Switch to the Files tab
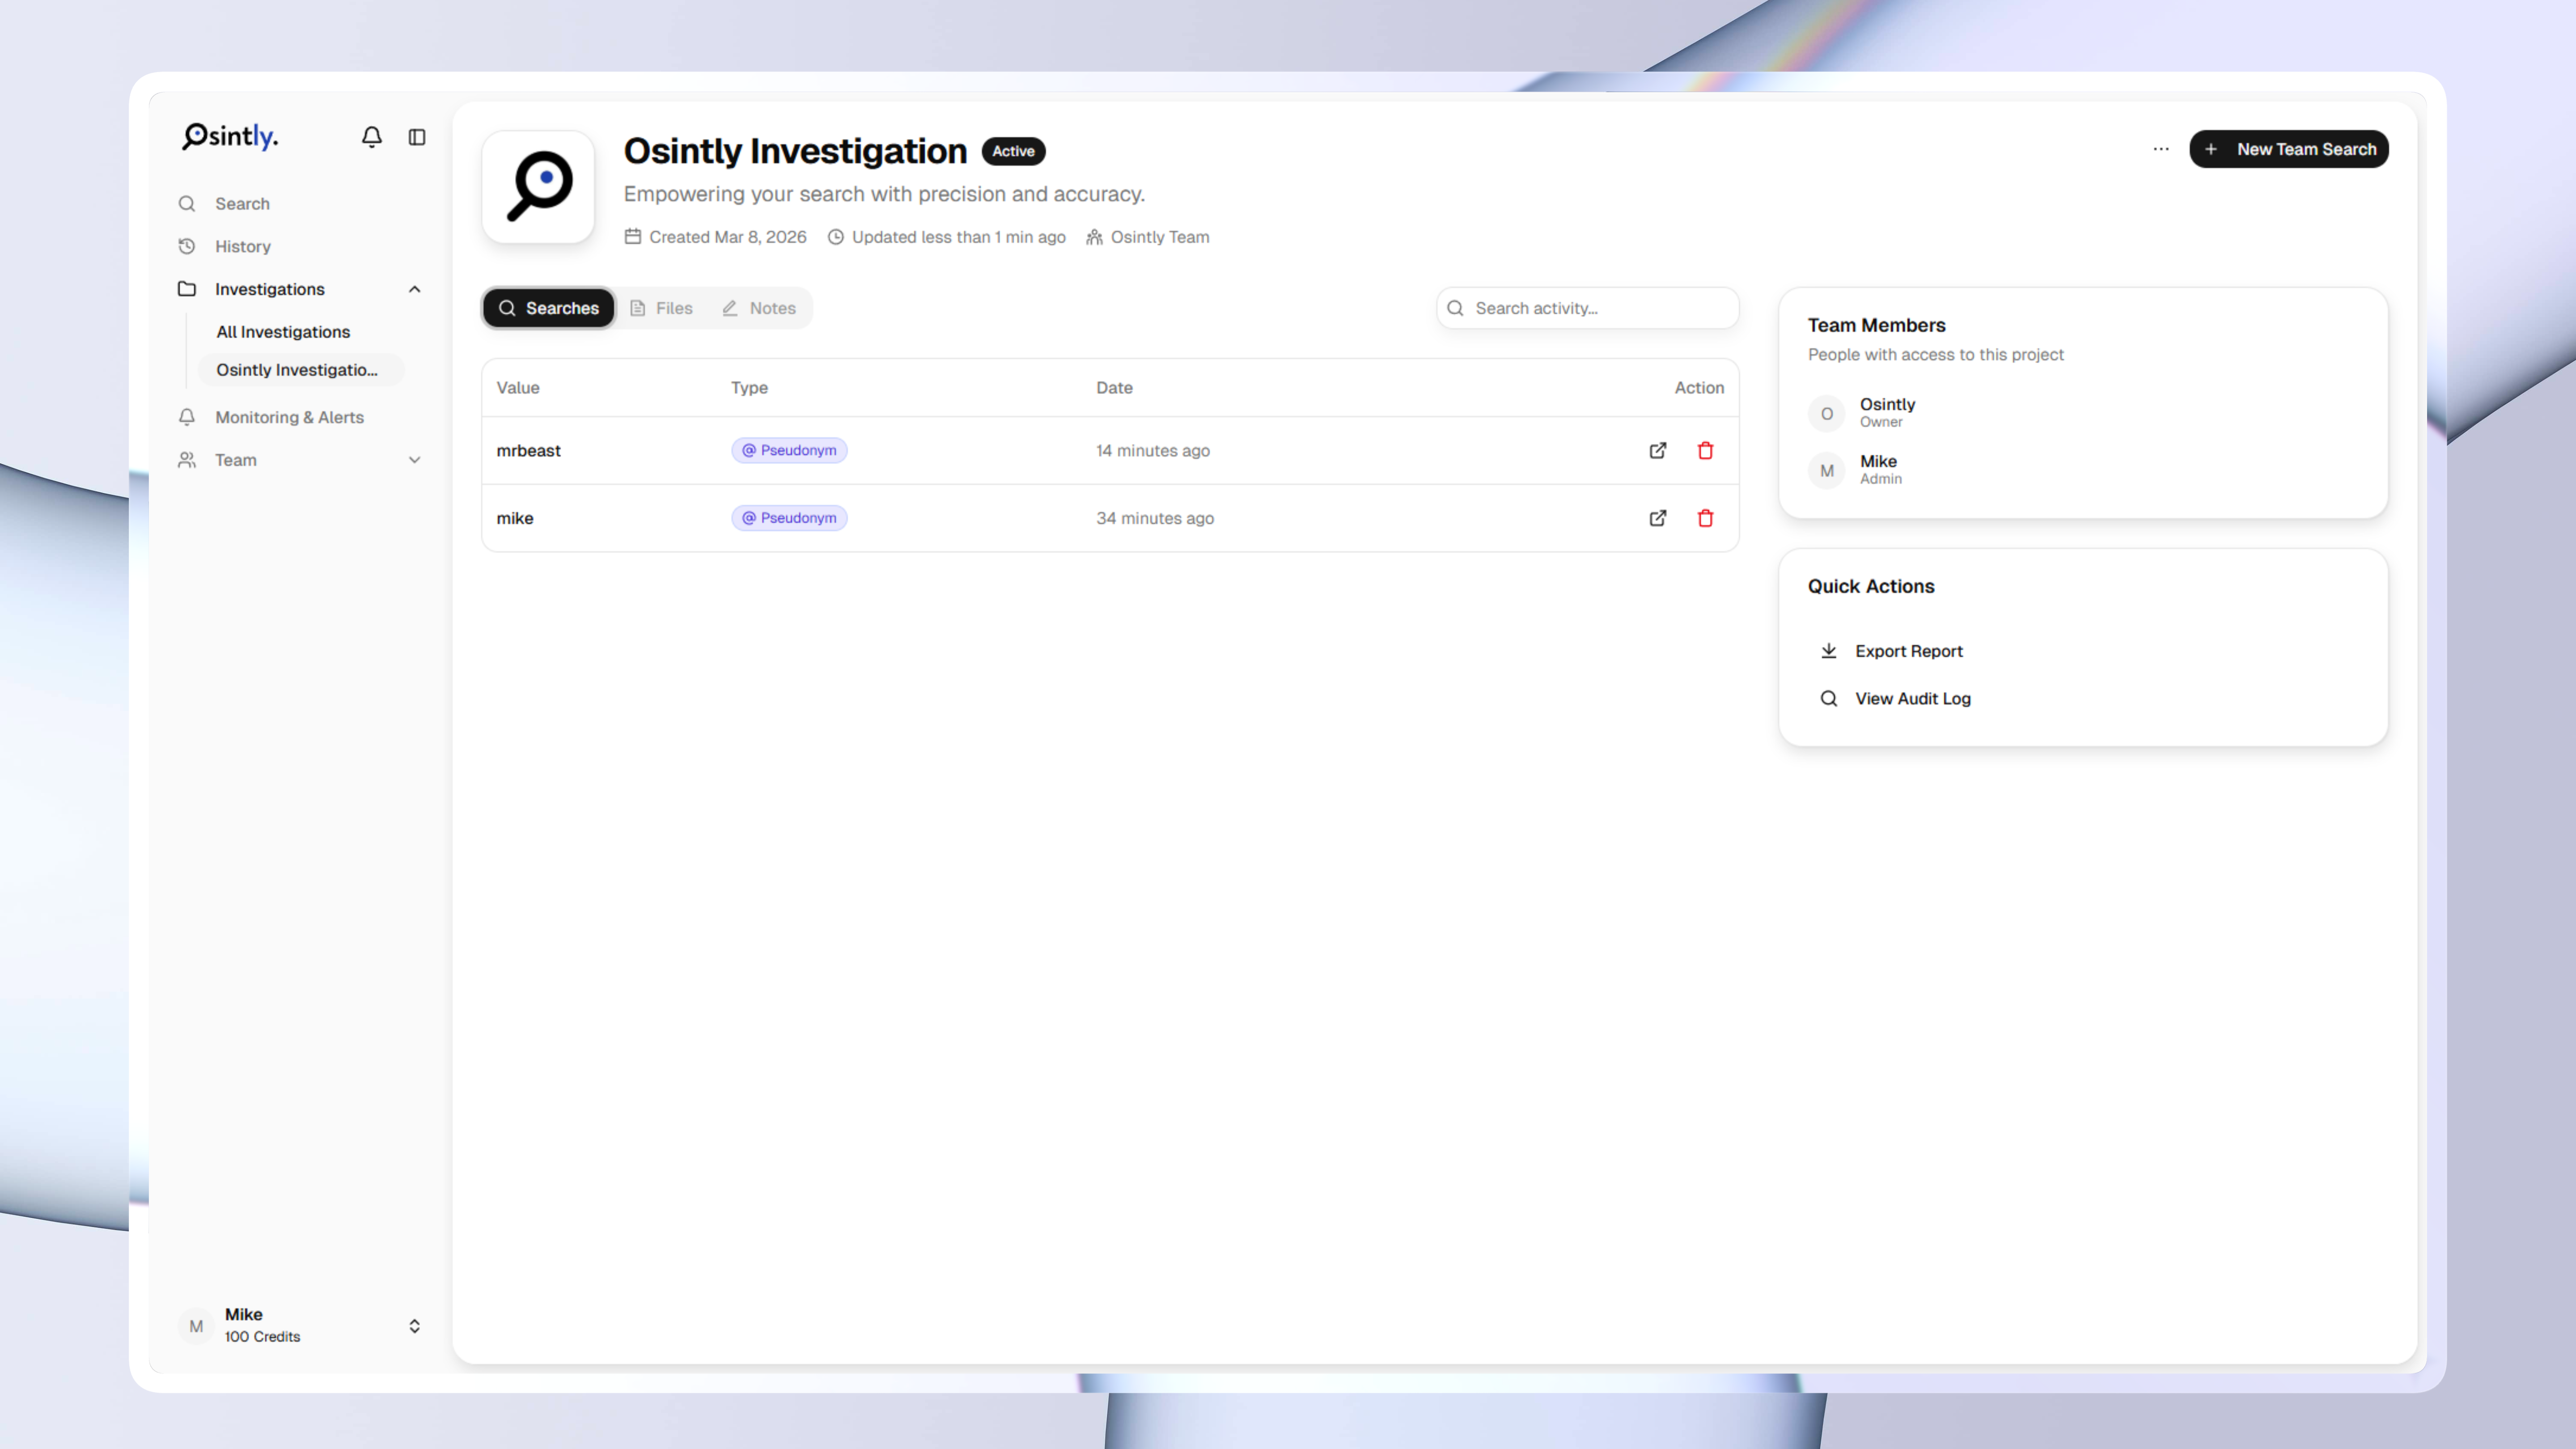This screenshot has width=2576, height=1449. 662,308
